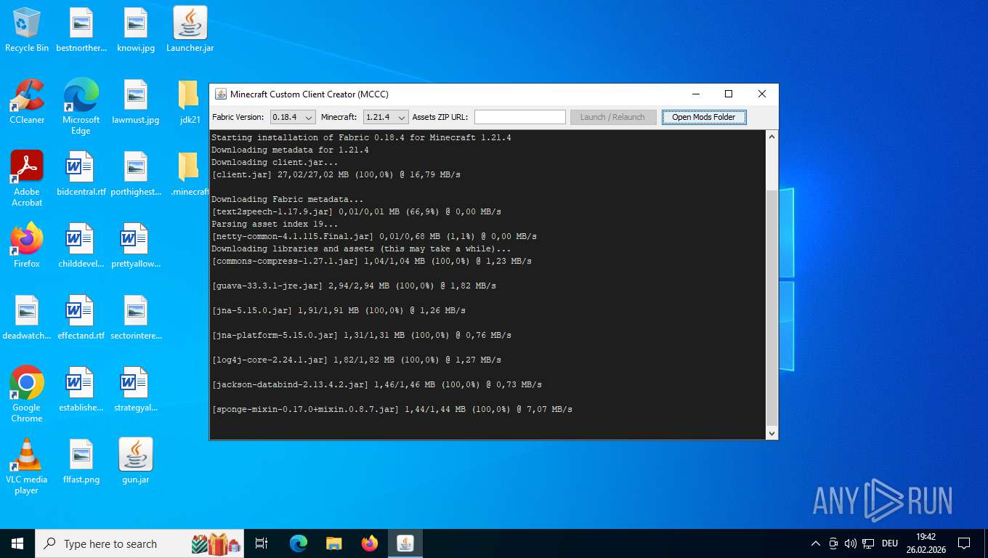Open the clock showing 19:42
The width and height of the screenshot is (988, 558).
pyautogui.click(x=926, y=543)
